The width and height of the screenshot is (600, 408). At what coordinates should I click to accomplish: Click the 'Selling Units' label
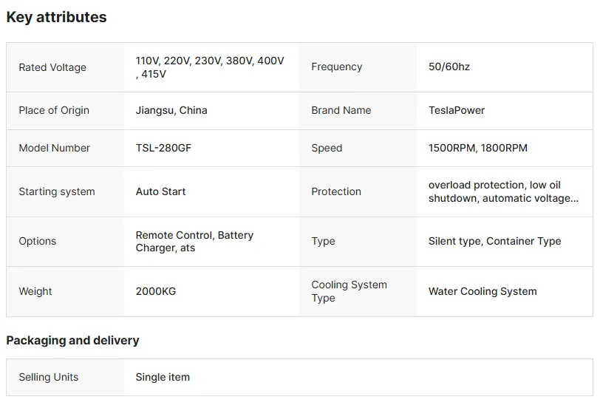click(x=49, y=377)
